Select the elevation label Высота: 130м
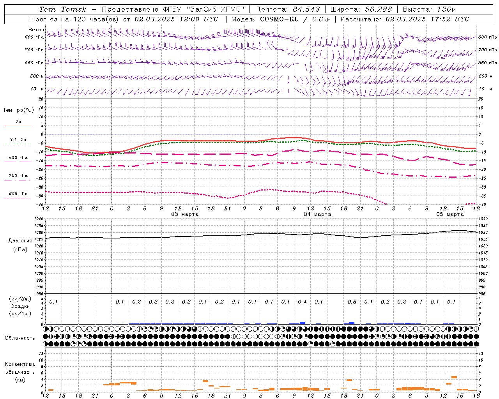The width and height of the screenshot is (499, 399). tap(429, 9)
